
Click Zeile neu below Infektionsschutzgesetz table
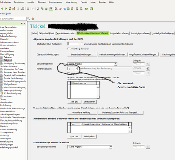pos(74,136)
